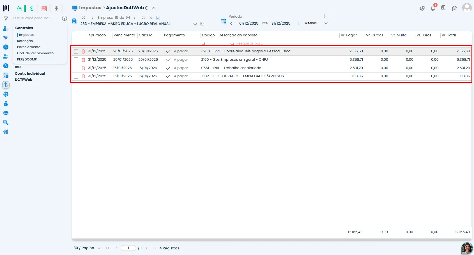Open the 30 / Página page size dropdown
Image resolution: width=474 pixels, height=255 pixels.
point(87,248)
